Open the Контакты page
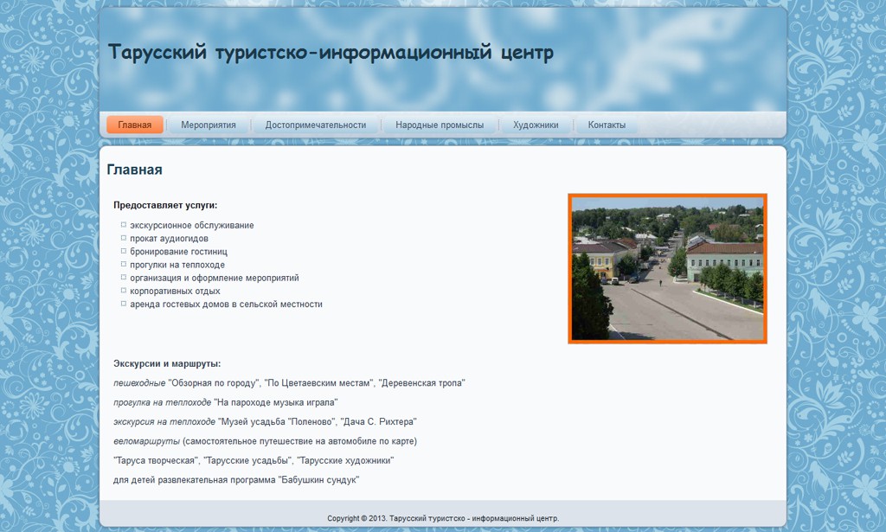 pyautogui.click(x=607, y=125)
